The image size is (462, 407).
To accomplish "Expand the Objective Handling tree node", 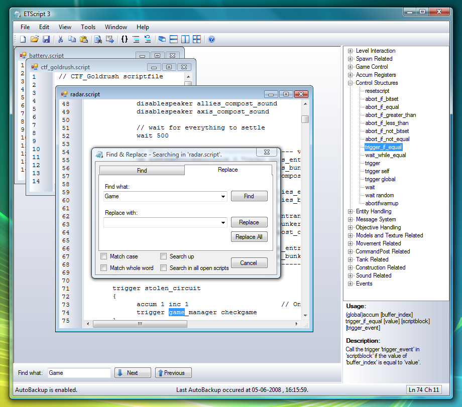I will click(350, 227).
